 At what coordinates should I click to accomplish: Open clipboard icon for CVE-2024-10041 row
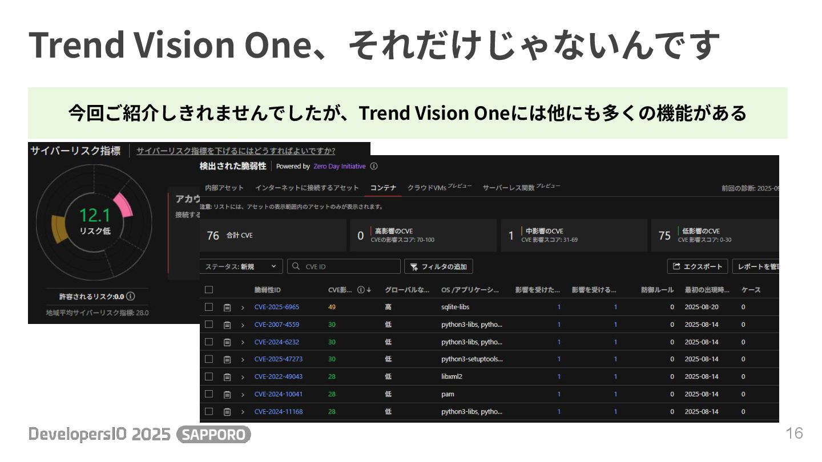click(227, 394)
